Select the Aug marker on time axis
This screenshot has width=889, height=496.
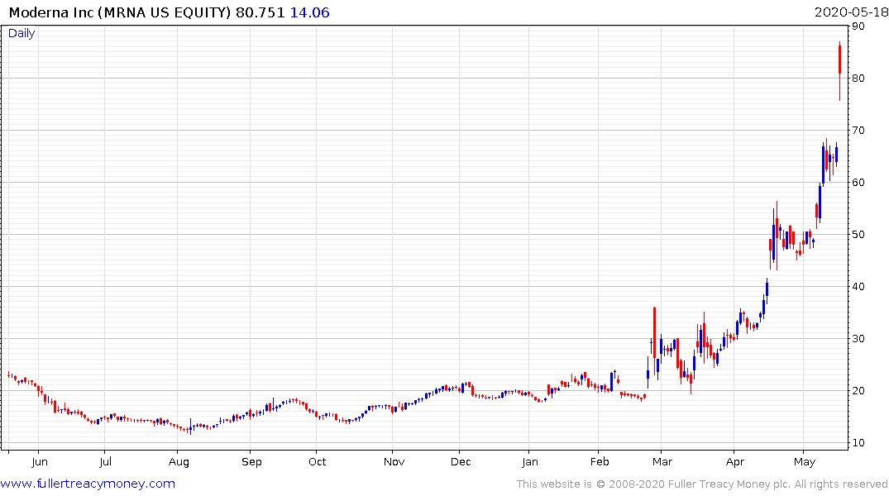pos(179,462)
